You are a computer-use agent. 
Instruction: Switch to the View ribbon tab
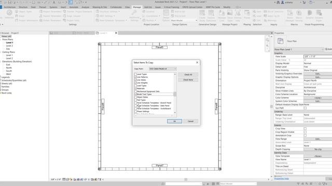[x=127, y=7]
